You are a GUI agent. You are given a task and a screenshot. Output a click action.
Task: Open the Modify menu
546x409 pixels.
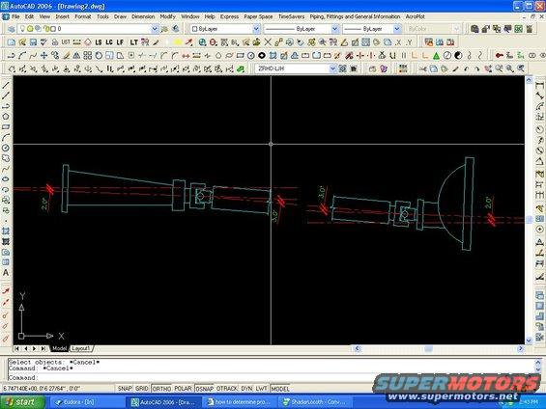coord(168,16)
